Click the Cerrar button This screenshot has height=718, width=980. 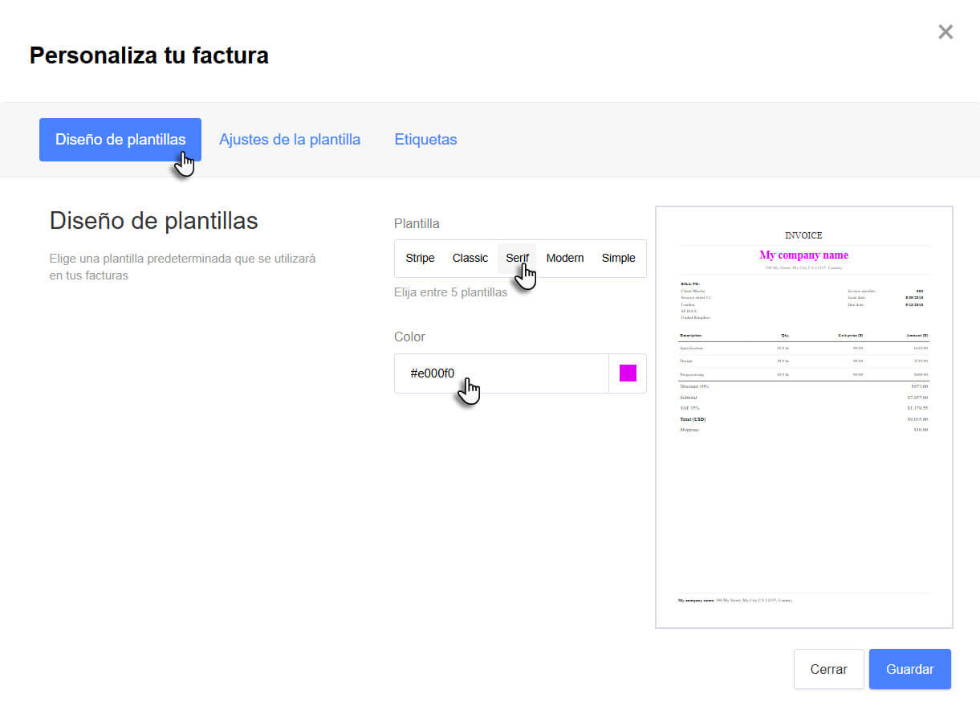pyautogui.click(x=829, y=669)
